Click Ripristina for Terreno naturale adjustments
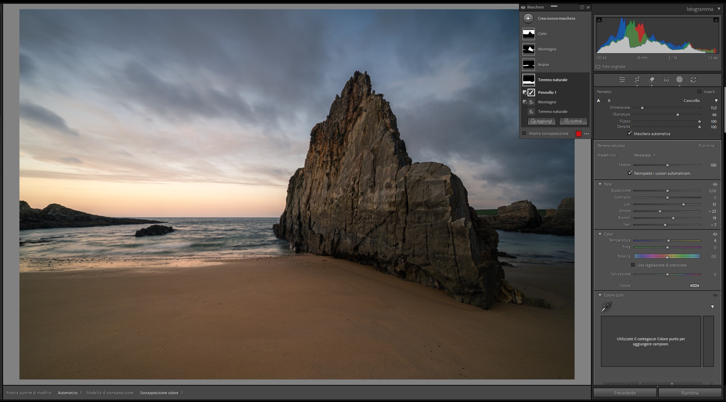This screenshot has width=726, height=402. [706, 146]
